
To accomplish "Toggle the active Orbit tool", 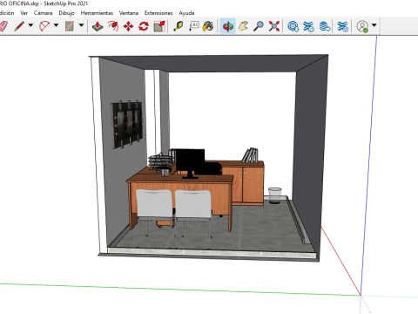I will point(227,26).
